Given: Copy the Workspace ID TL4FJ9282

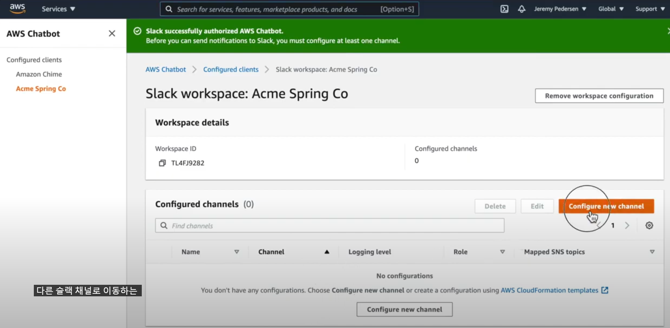Looking at the screenshot, I should pos(162,163).
